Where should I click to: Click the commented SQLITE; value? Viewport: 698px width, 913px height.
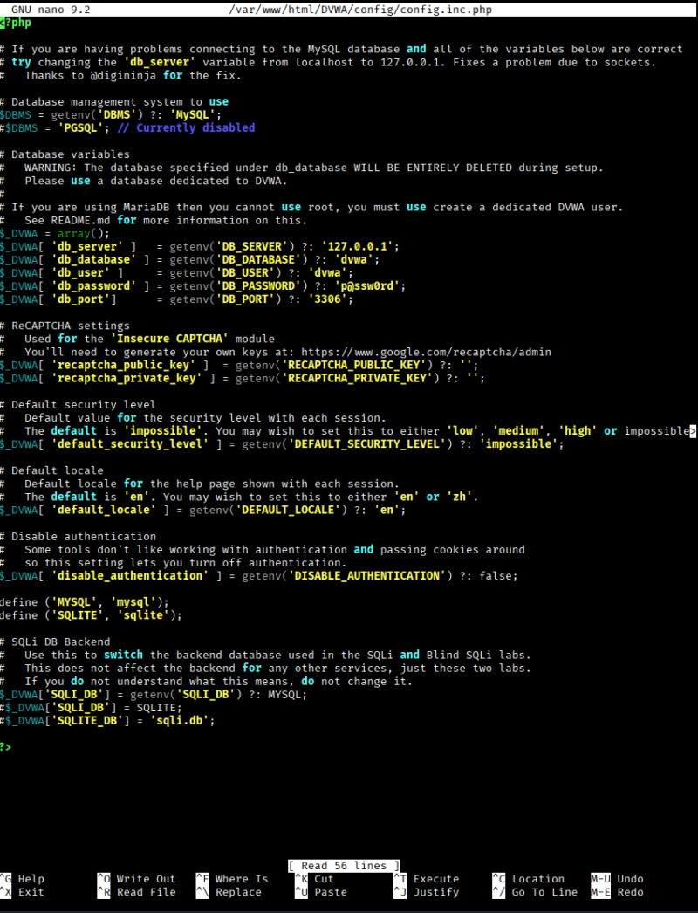[x=159, y=708]
